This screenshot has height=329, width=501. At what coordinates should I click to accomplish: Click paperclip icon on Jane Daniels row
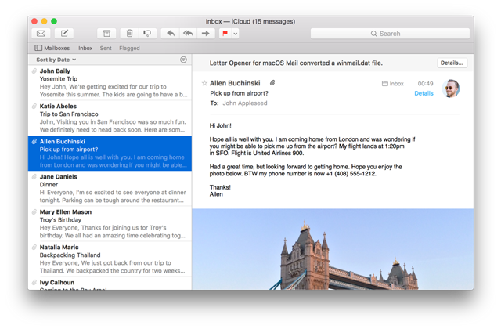(34, 176)
